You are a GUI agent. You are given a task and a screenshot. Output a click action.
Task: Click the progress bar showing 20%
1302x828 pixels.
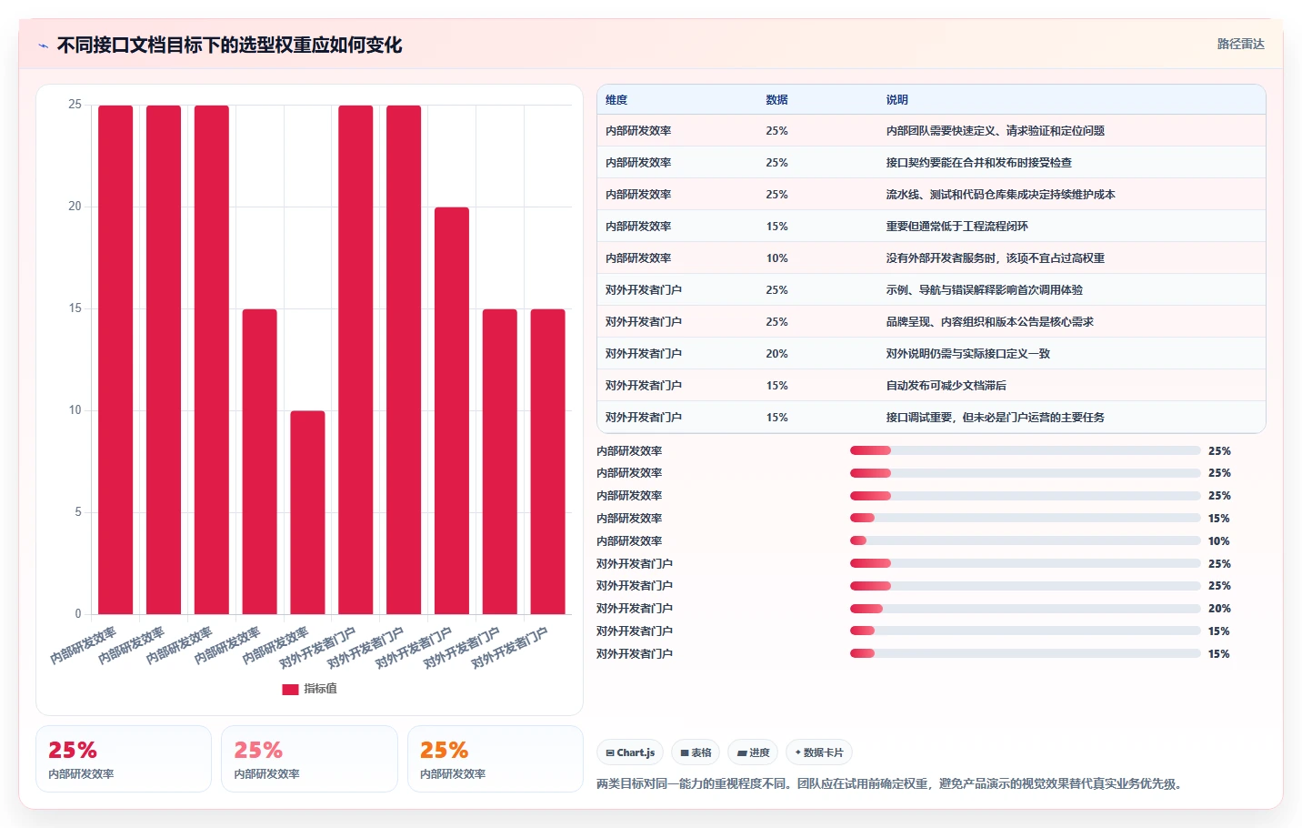[1026, 609]
